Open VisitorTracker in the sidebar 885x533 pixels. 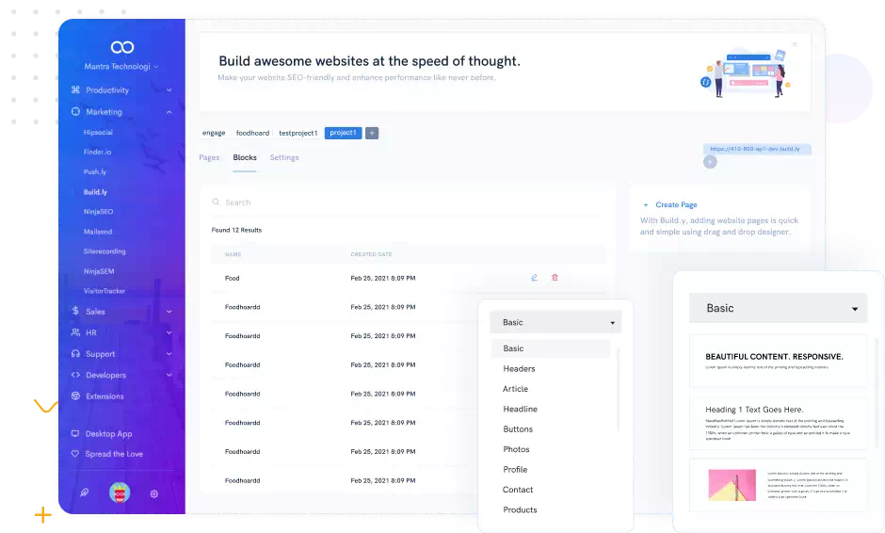click(x=105, y=291)
